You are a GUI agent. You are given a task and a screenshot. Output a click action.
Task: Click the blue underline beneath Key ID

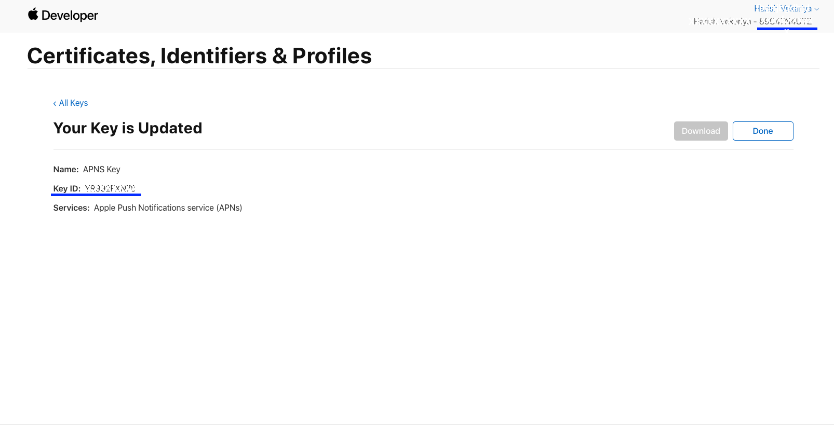96,195
